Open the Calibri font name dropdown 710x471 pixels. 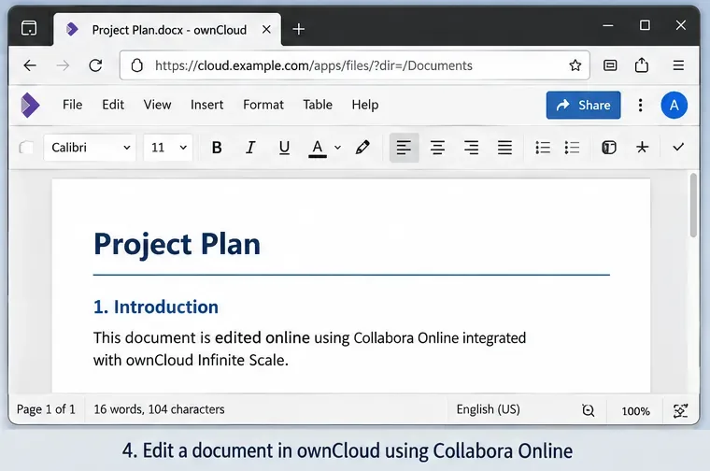tap(90, 148)
